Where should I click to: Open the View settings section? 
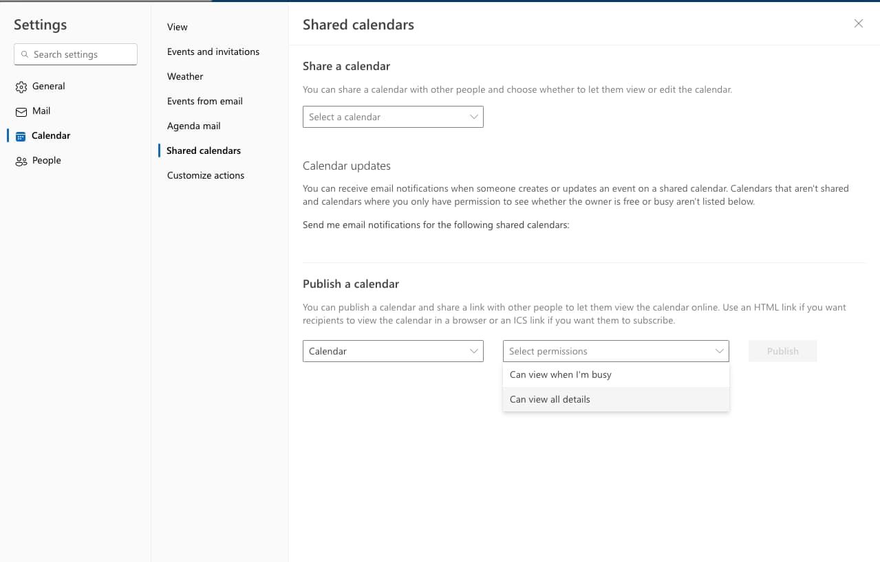pyautogui.click(x=177, y=27)
